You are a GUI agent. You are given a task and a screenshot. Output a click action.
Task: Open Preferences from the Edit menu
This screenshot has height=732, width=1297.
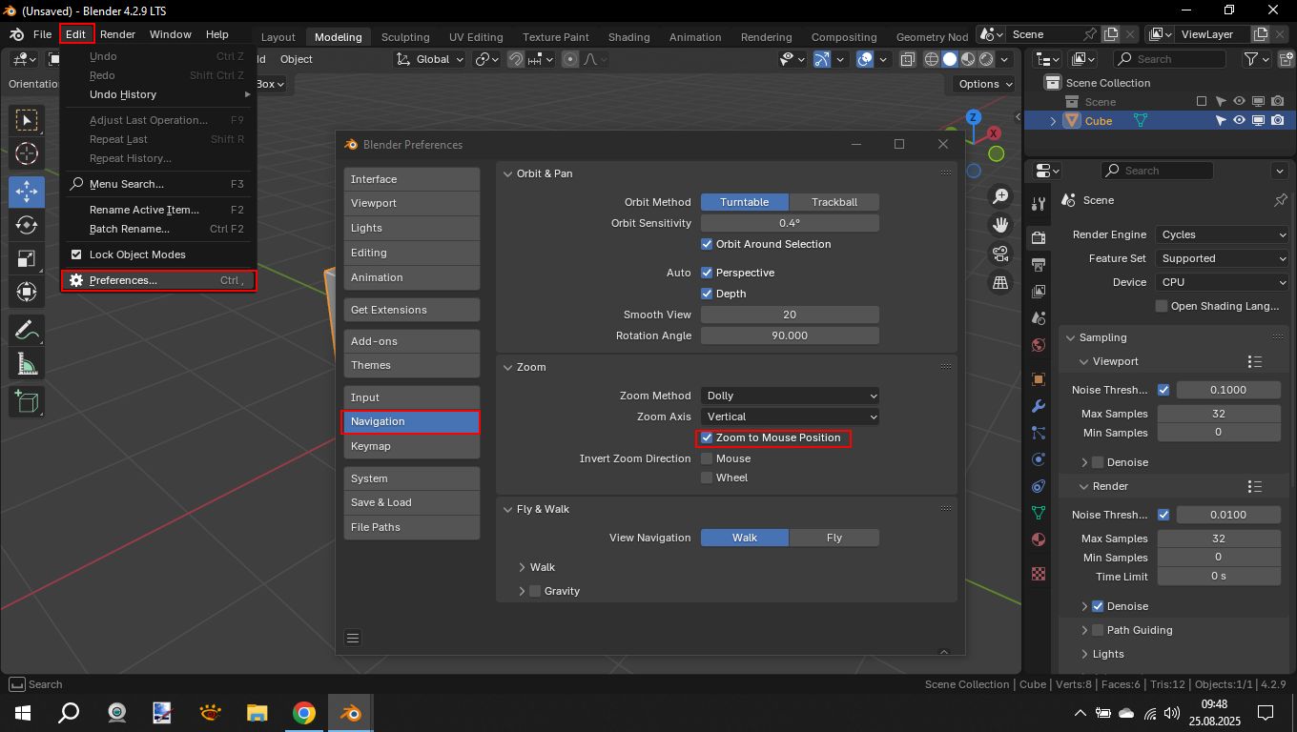click(123, 280)
